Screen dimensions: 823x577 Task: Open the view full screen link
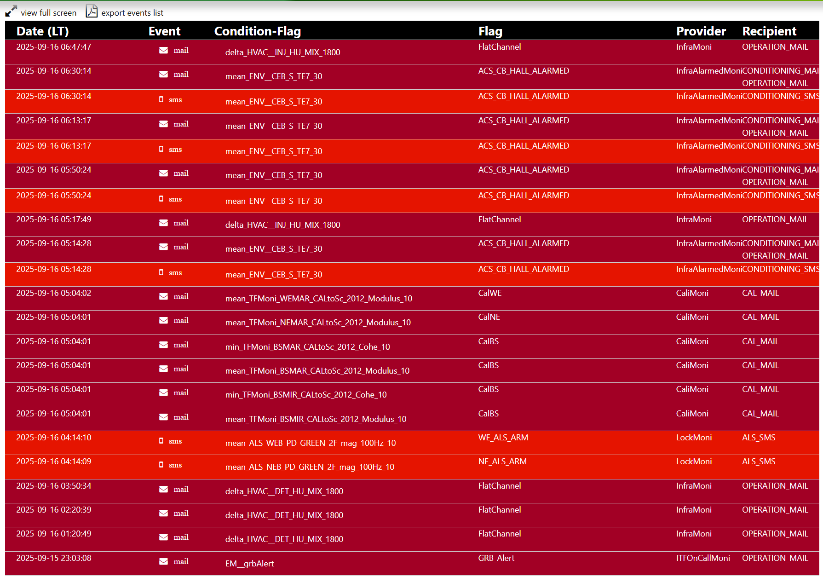[49, 13]
